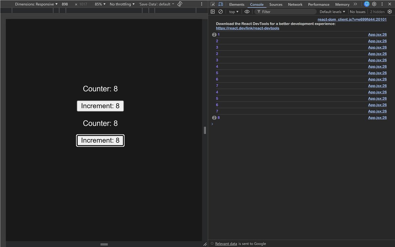Select the inspect element cursor tool

point(212,4)
